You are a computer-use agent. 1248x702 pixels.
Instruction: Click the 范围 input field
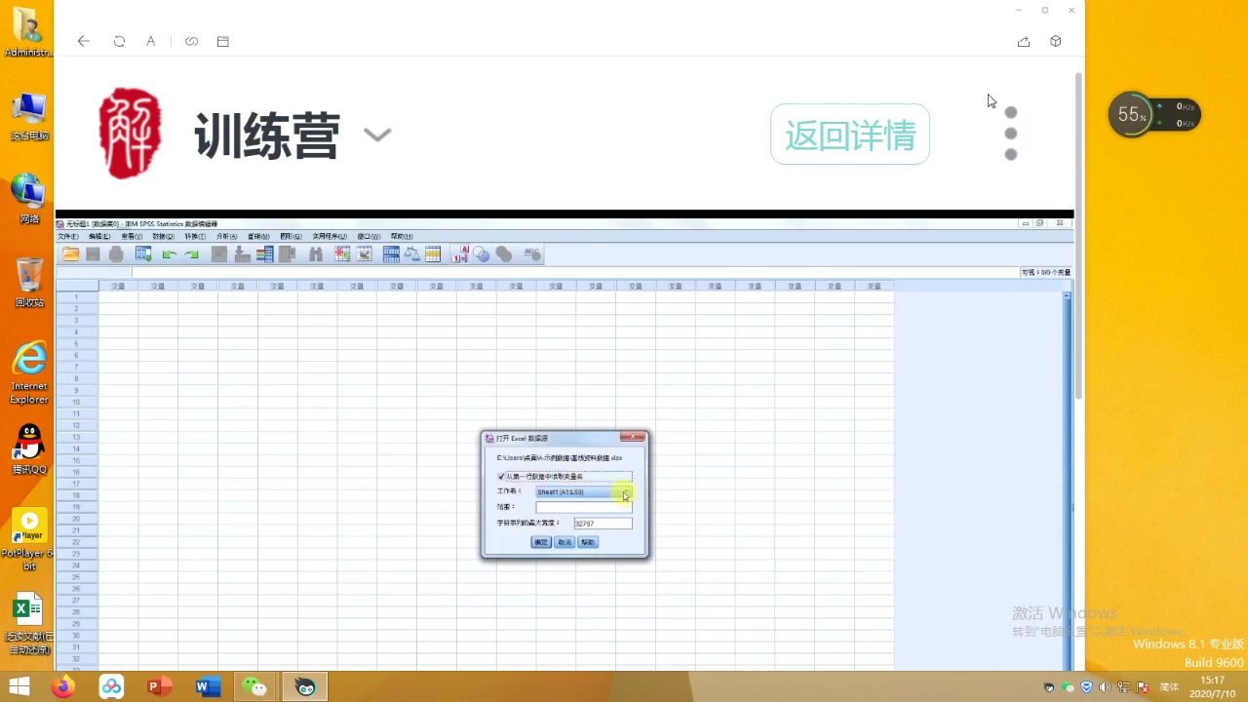pos(584,508)
